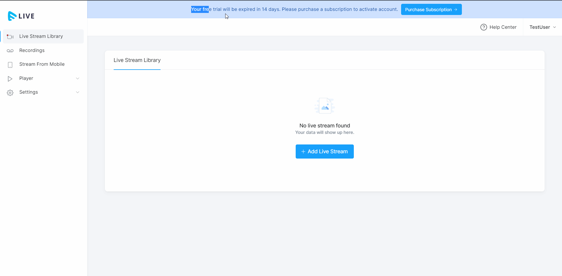
Task: Click the Purchase Subscription button label
Action: tap(428, 10)
